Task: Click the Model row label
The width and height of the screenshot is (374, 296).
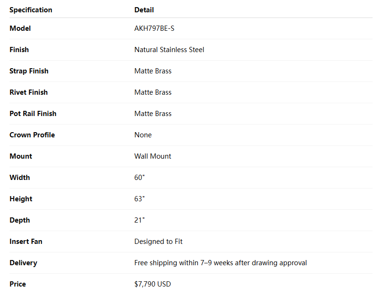Action: tap(20, 28)
